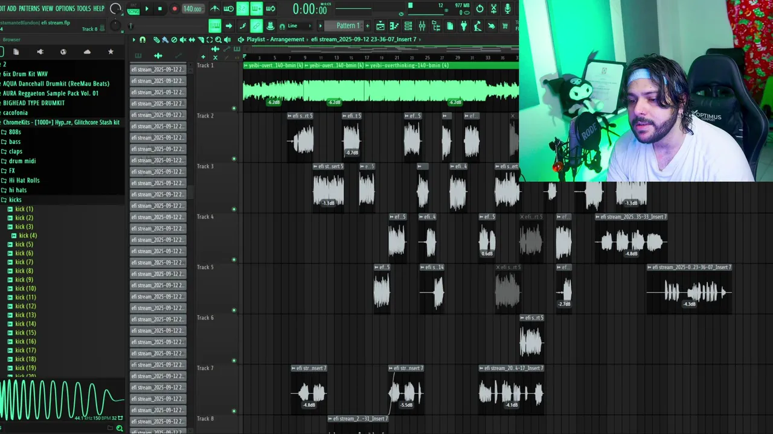This screenshot has height=434, width=773.
Task: Select the Mute tool in playlist
Action: tap(183, 39)
